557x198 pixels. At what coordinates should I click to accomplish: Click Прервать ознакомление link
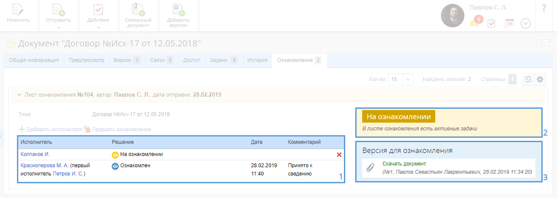click(x=117, y=129)
